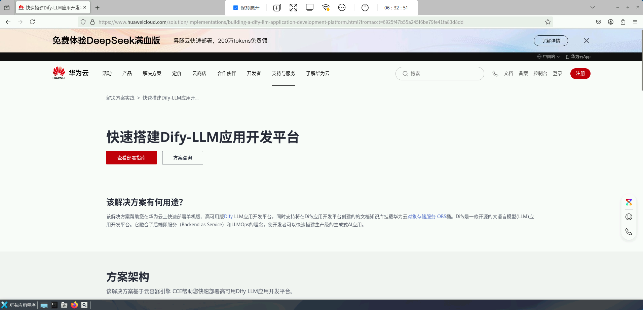Close the 快速搭建Dify-LLM应用开发 tab
The height and width of the screenshot is (310, 643).
pyautogui.click(x=85, y=7)
